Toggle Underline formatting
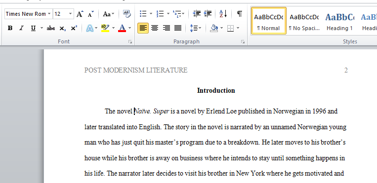377x183 pixels. point(33,28)
